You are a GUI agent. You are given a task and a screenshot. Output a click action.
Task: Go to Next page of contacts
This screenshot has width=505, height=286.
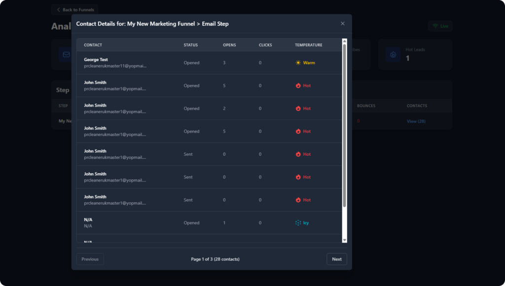[336, 259]
